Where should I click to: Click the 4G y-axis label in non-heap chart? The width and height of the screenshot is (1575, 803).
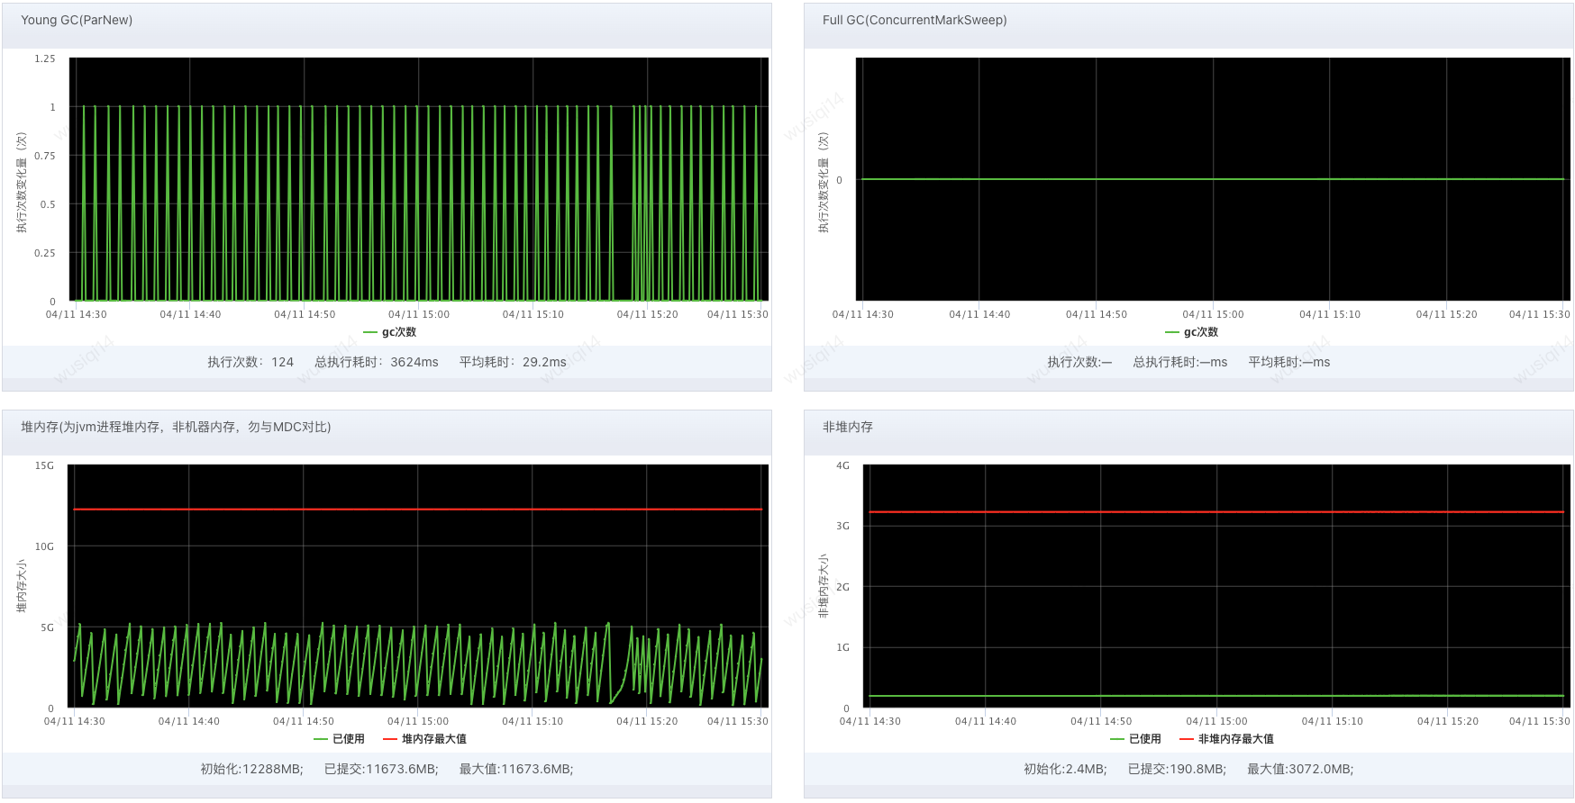pyautogui.click(x=842, y=465)
